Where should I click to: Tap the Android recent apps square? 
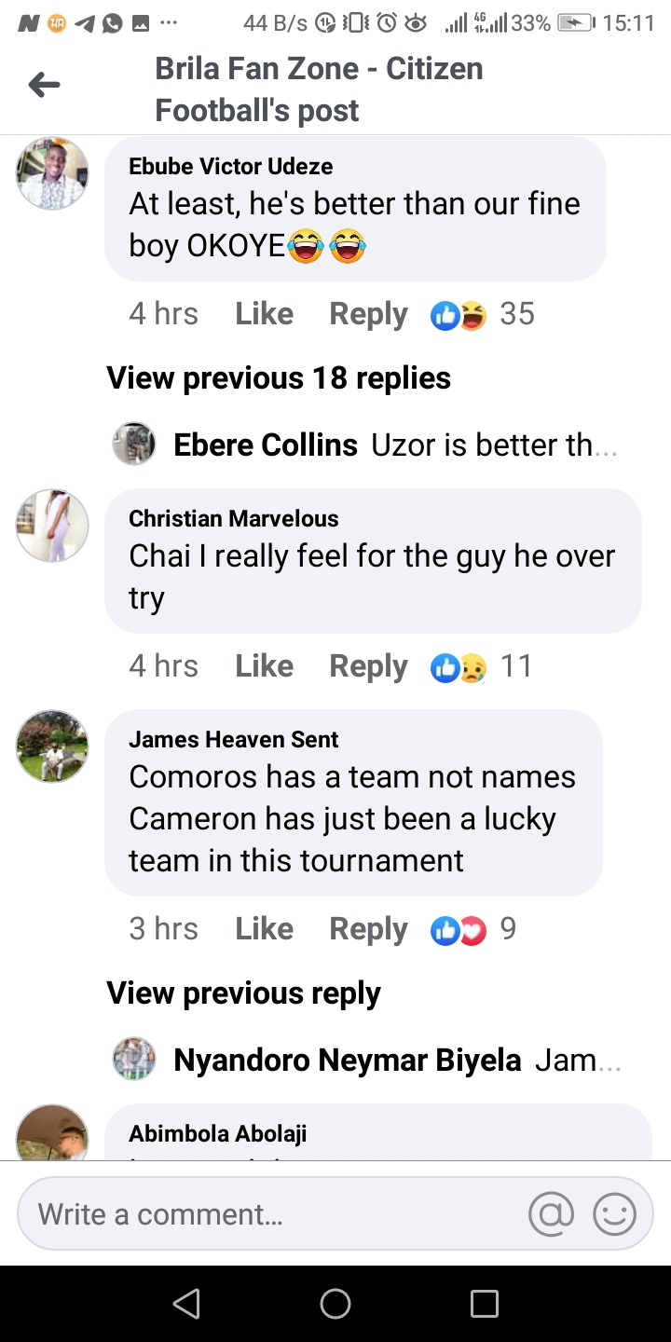pyautogui.click(x=485, y=1303)
